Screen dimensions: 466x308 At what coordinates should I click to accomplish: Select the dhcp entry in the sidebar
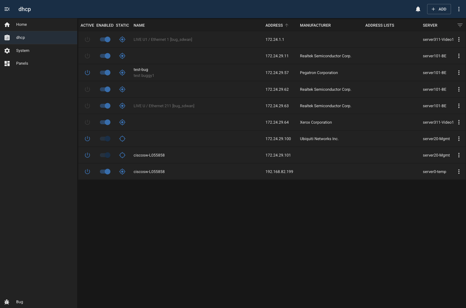click(x=20, y=37)
